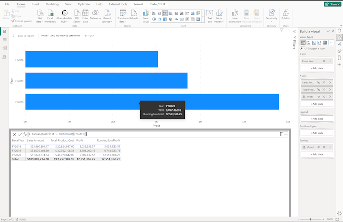Open More visuals gallery
343x222 pixels.
coord(219,16)
